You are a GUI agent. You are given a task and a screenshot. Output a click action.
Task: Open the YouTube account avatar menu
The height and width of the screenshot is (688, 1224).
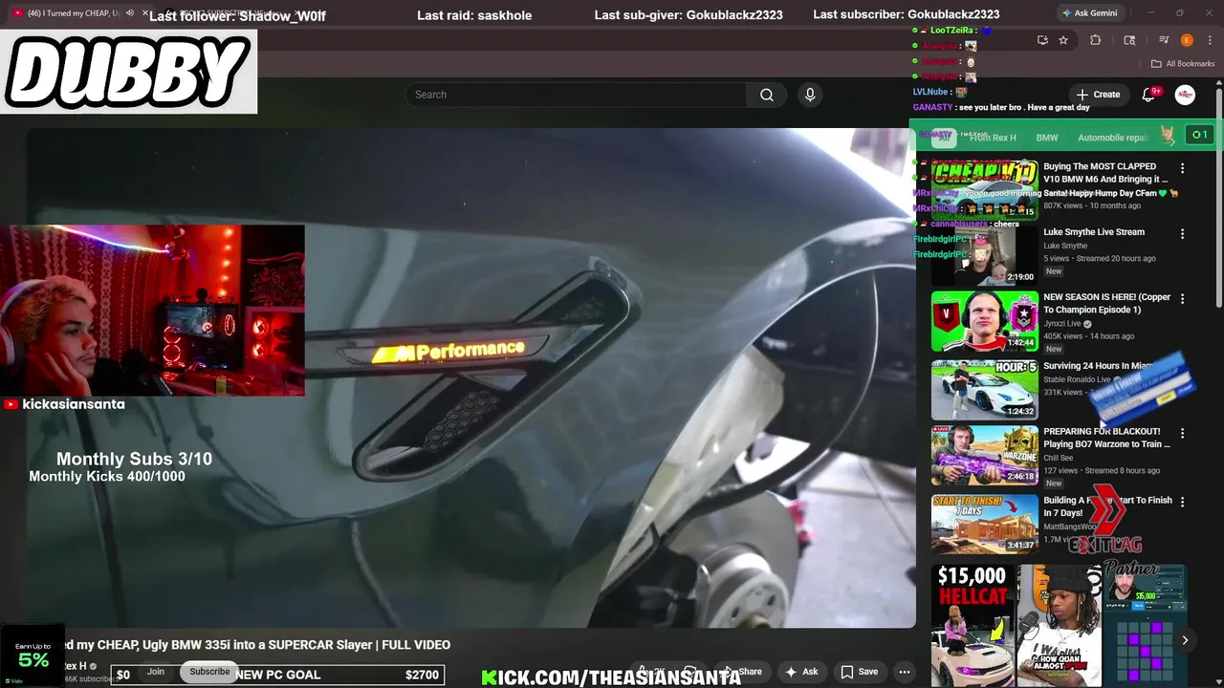pyautogui.click(x=1185, y=95)
